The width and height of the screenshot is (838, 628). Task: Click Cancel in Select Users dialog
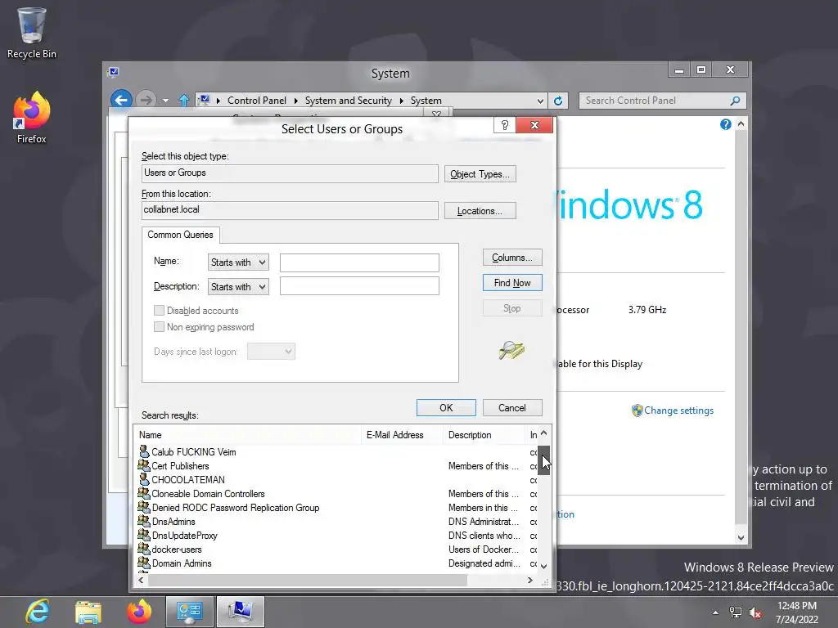[512, 407]
